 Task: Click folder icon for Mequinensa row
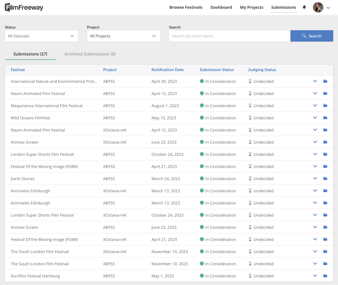pyautogui.click(x=325, y=105)
